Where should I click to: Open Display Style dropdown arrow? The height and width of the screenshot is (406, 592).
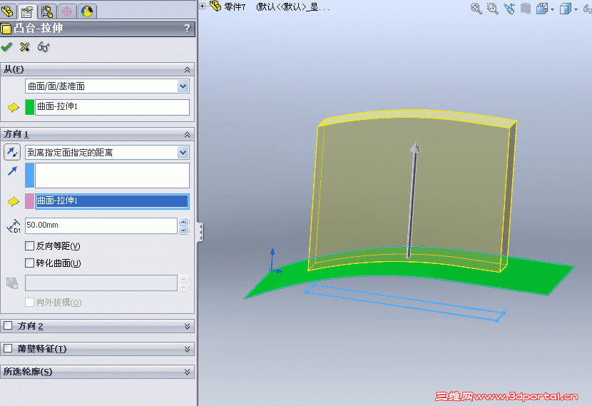pos(576,9)
